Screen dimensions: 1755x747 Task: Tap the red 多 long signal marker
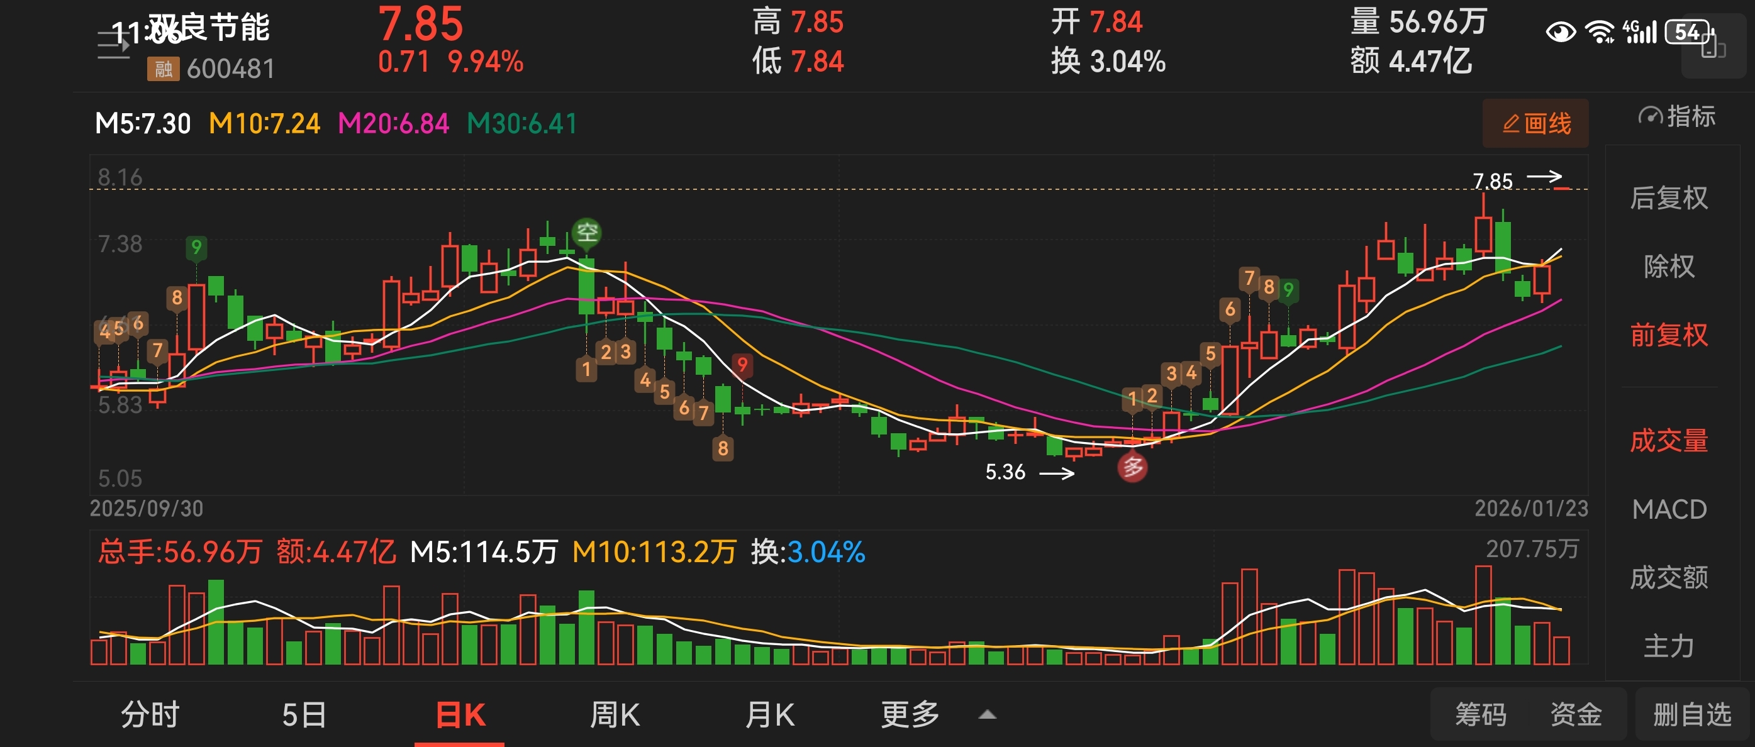[x=1132, y=467]
